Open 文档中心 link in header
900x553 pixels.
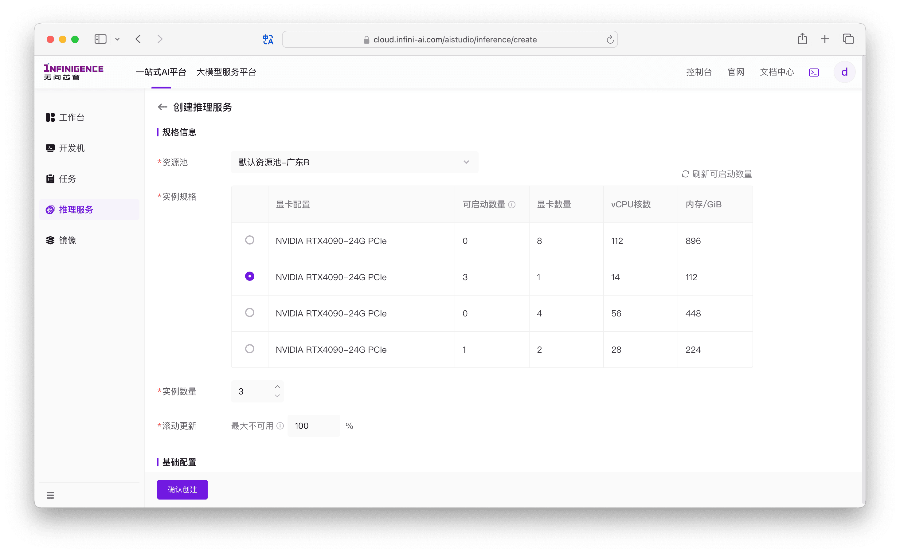click(777, 72)
